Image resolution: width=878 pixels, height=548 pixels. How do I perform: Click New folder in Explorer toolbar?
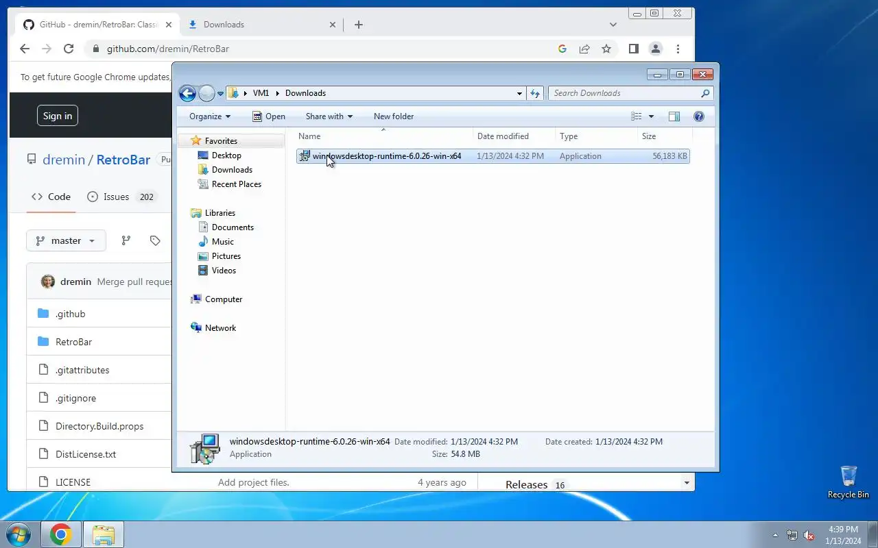coord(394,116)
